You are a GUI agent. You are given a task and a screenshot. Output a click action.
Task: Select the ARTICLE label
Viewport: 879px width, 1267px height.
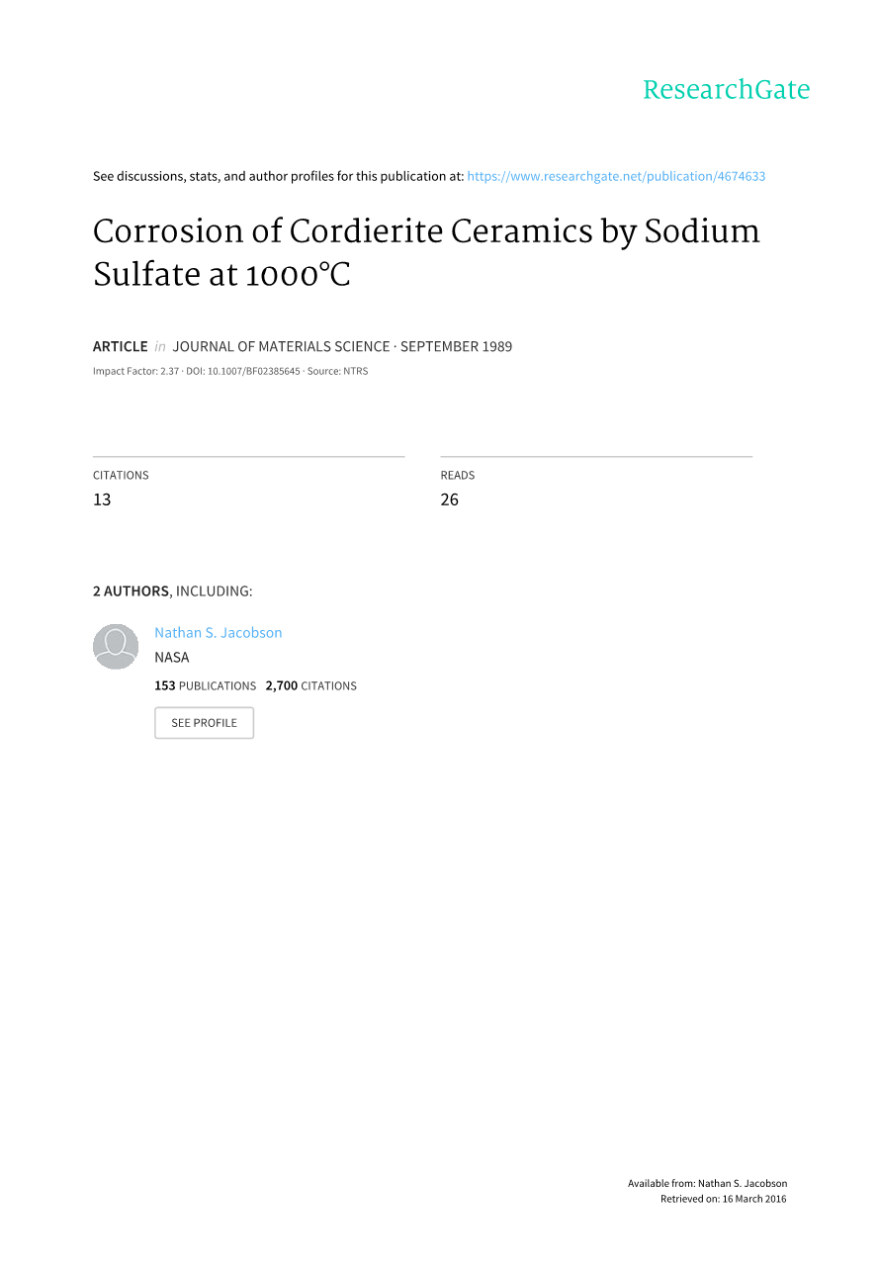120,346
